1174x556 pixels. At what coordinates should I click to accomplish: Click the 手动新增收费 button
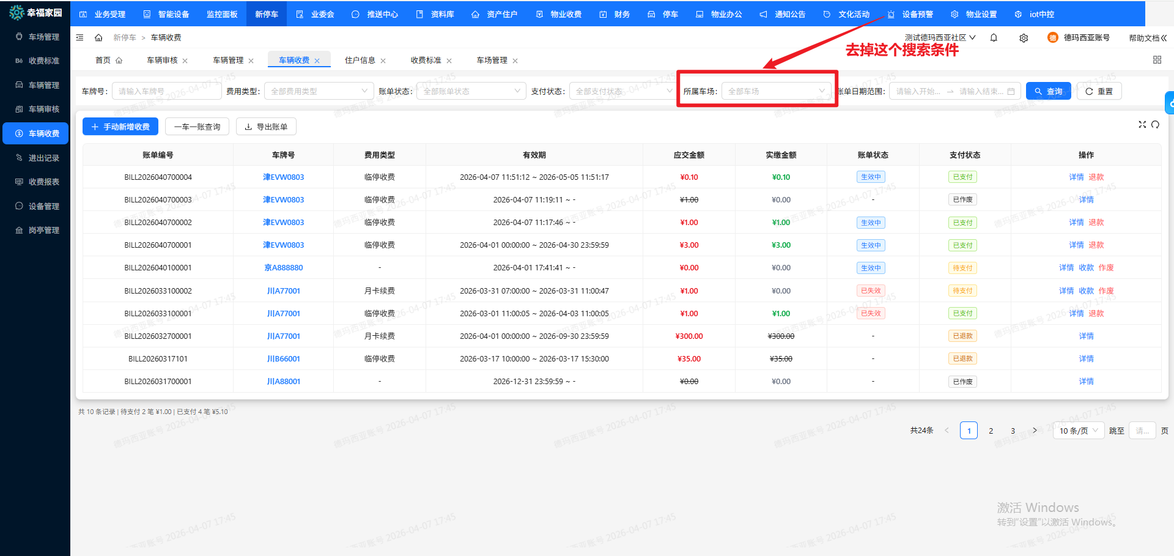coord(120,127)
